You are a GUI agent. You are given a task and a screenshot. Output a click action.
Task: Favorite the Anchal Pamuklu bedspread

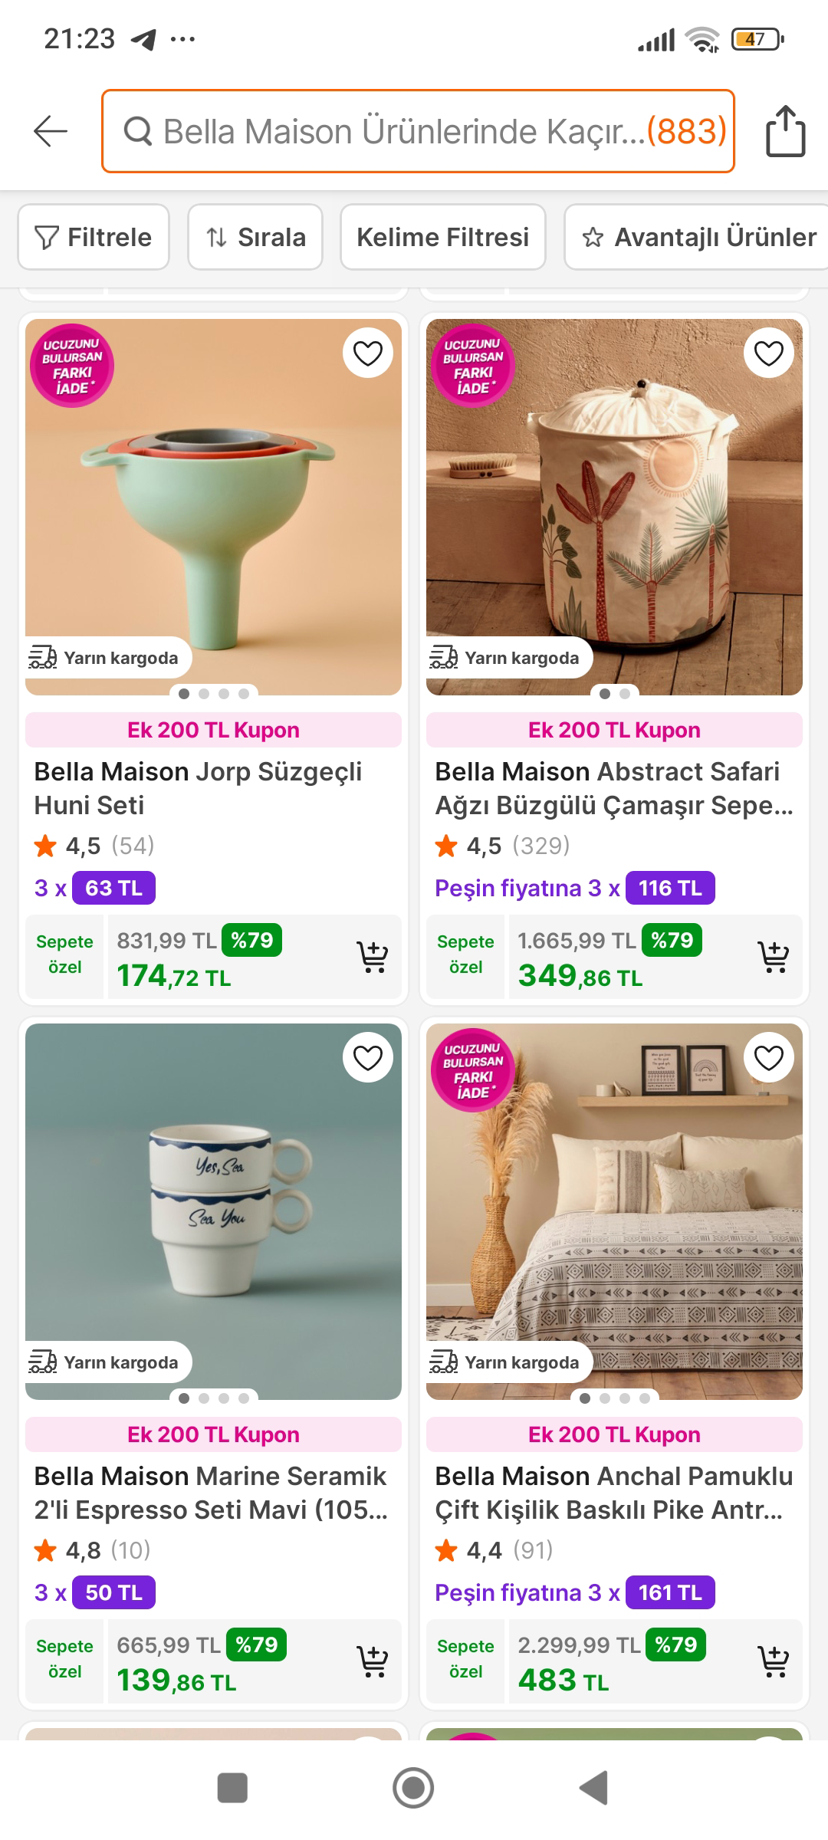[x=769, y=1056]
